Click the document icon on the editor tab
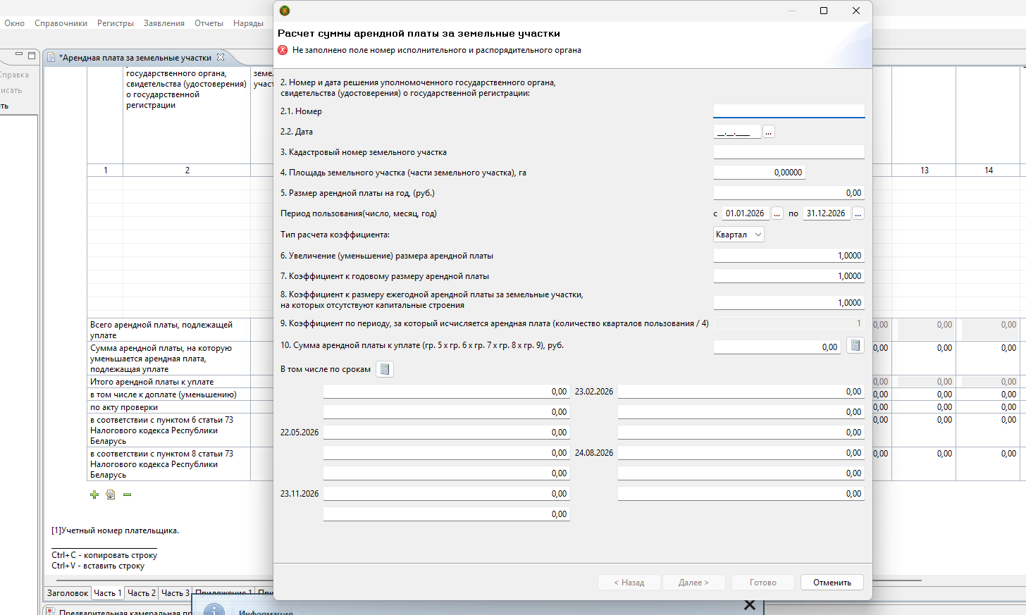The width and height of the screenshot is (1026, 615). pos(51,58)
